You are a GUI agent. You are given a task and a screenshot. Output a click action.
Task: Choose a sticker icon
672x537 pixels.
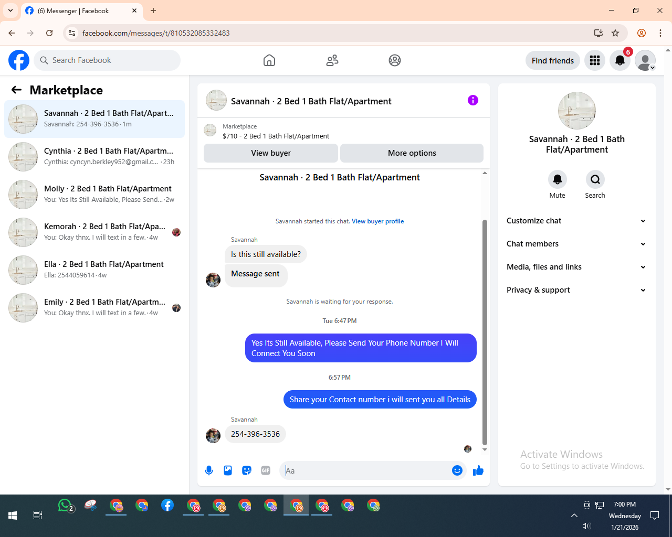click(x=247, y=470)
